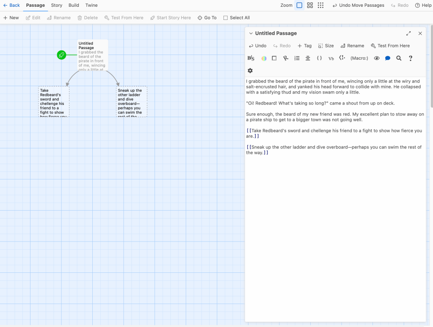Click the bold/strikethrough text style icon
Image resolution: width=433 pixels, height=327 pixels.
(x=251, y=58)
